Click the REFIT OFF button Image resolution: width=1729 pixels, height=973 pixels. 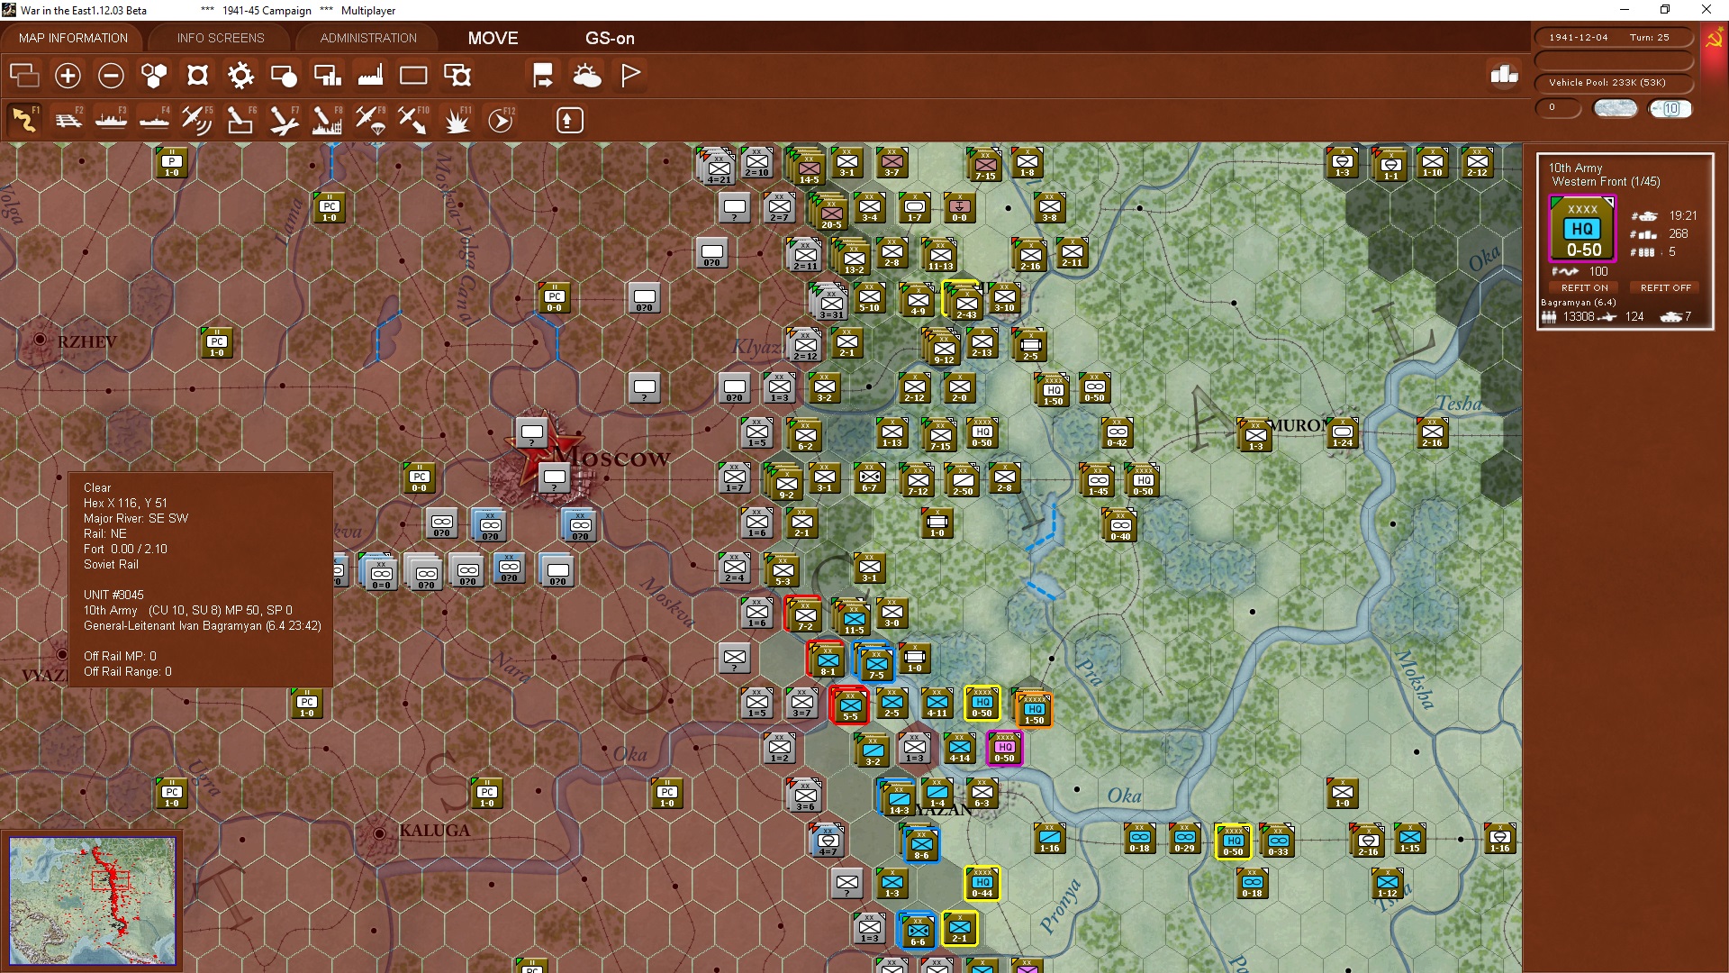pos(1665,287)
